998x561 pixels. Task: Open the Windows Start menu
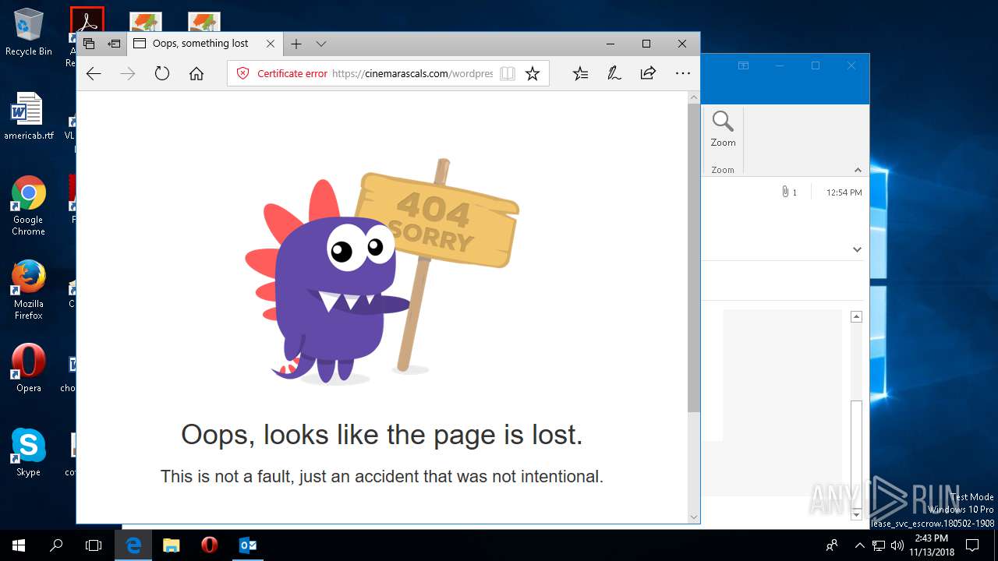pos(19,545)
